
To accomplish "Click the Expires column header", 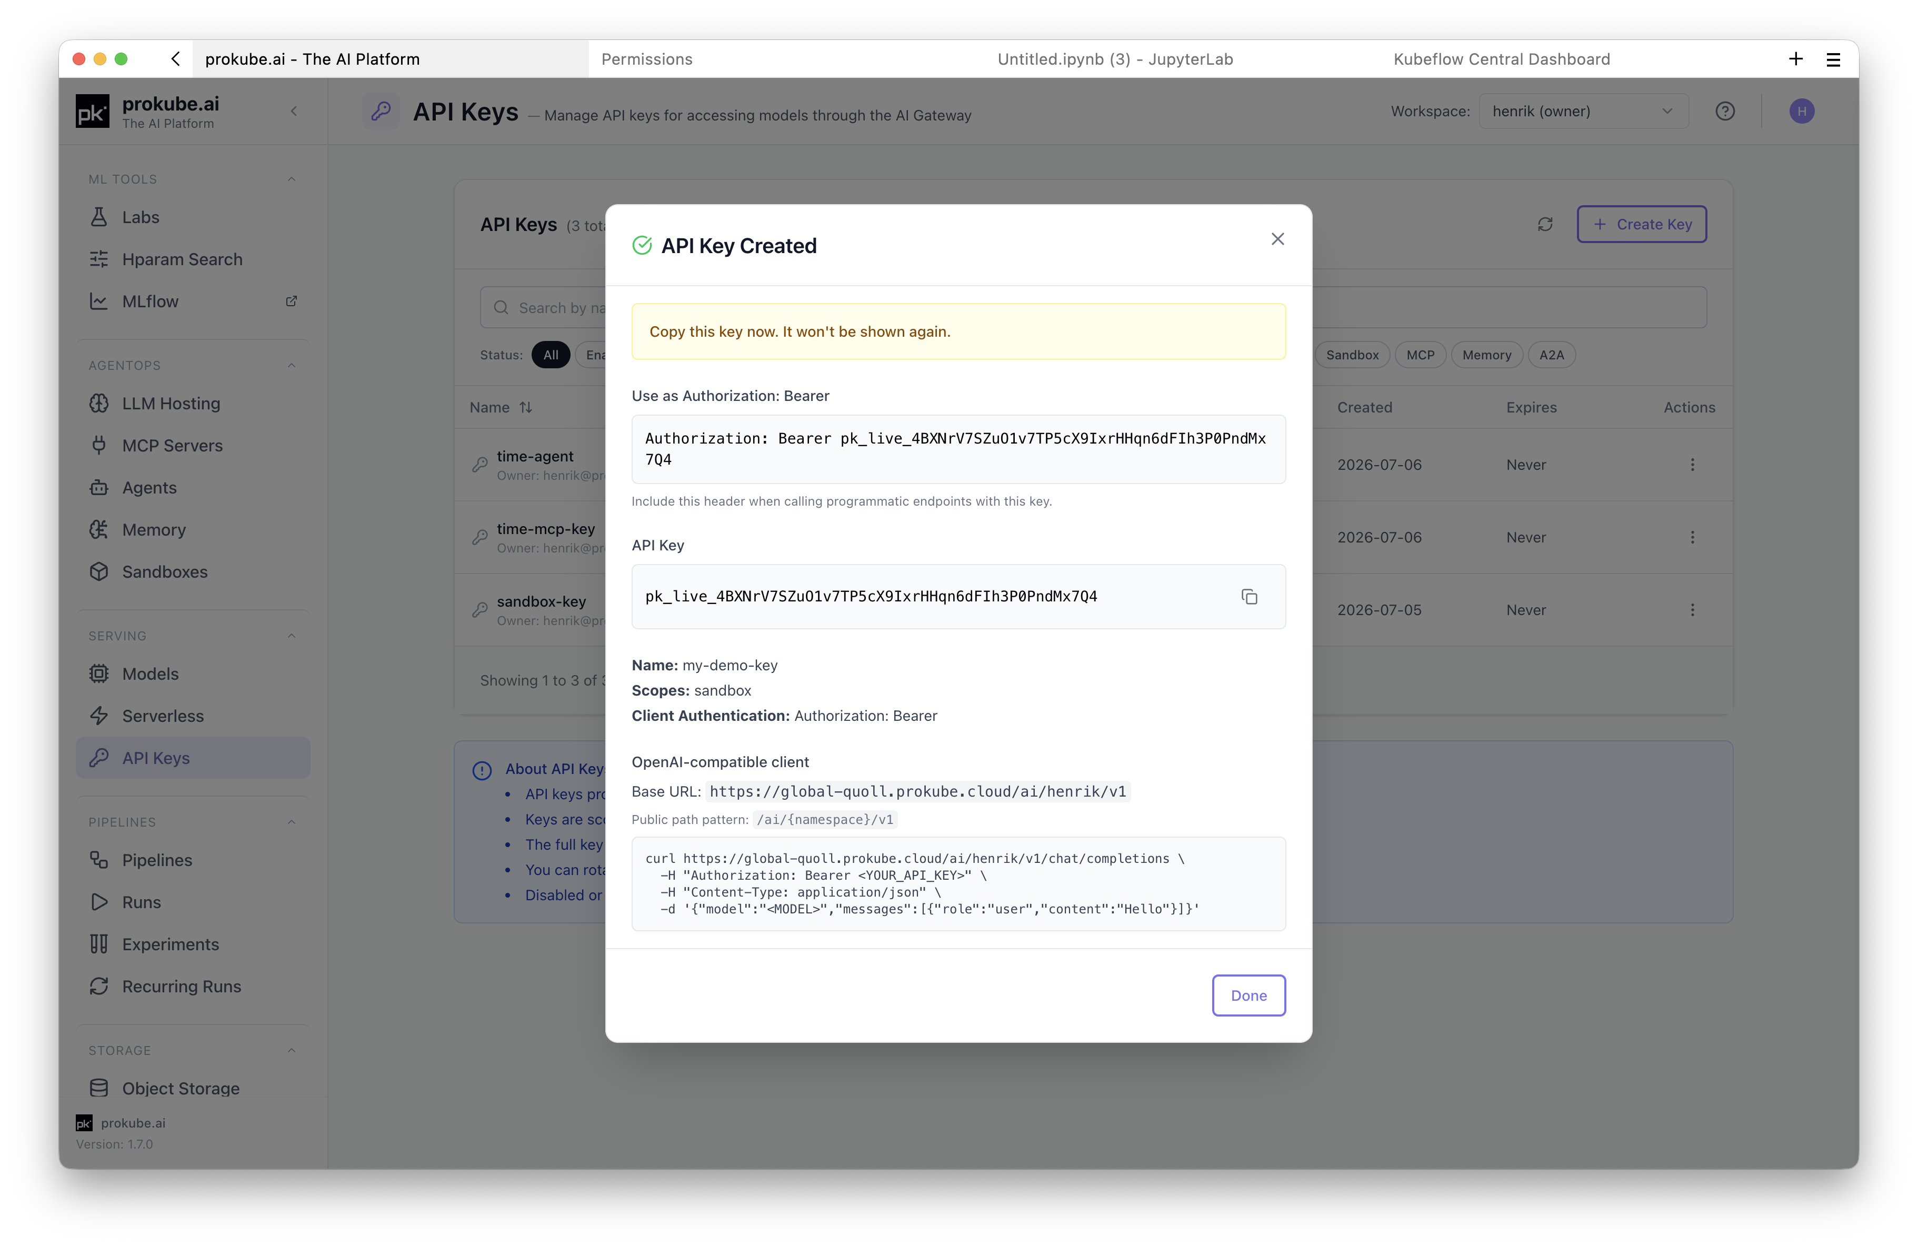I will tap(1531, 408).
